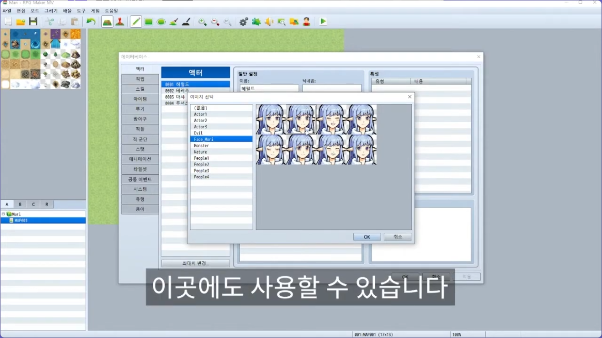Open the Event Searcher icon
The width and height of the screenshot is (602, 338).
[x=281, y=22]
